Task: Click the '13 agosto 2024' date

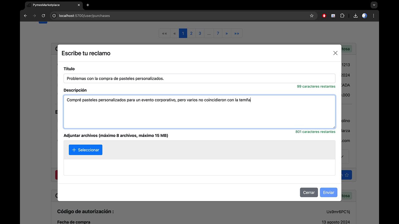Action: (336, 222)
